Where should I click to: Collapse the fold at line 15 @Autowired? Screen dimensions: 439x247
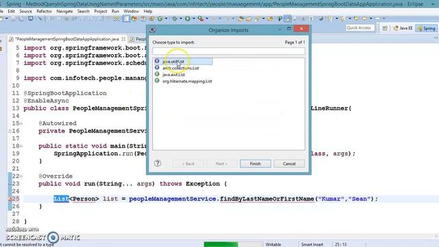point(21,123)
